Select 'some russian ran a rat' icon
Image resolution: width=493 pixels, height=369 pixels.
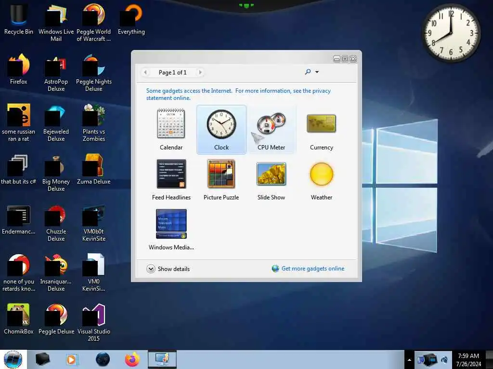[19, 123]
